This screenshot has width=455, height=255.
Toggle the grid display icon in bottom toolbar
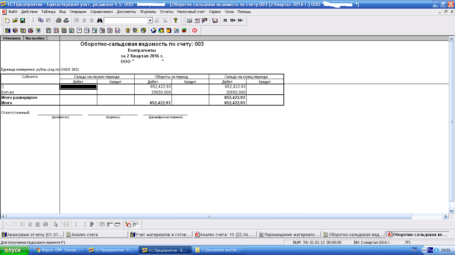[102, 224]
